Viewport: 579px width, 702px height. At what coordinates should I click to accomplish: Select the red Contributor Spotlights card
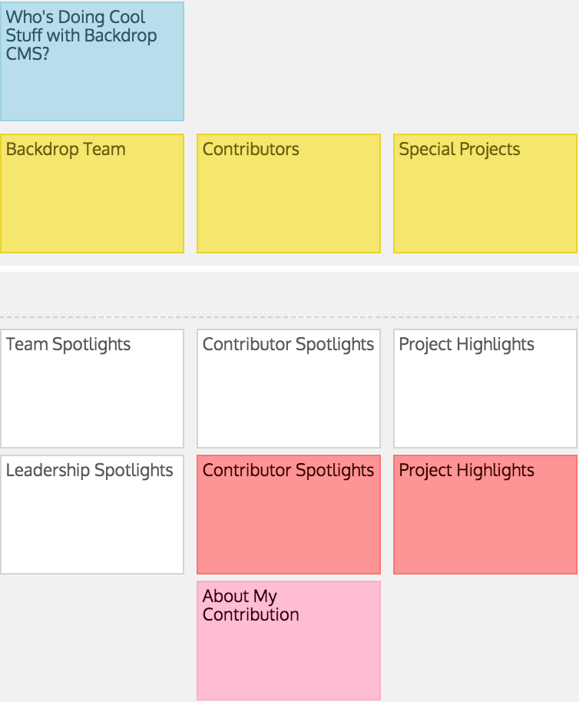[x=289, y=515]
